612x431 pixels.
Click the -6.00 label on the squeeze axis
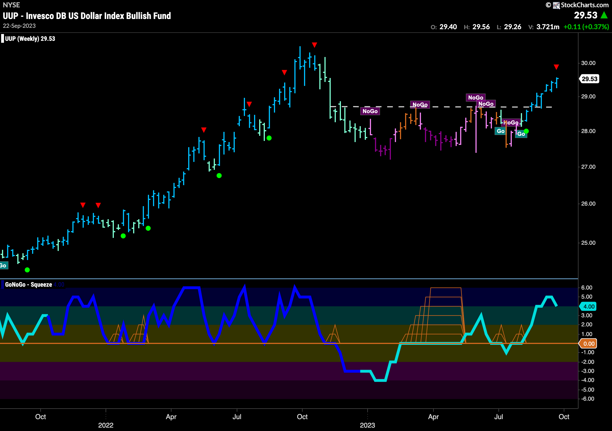tap(587, 399)
